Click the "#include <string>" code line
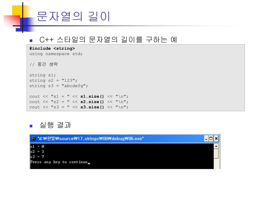The width and height of the screenshot is (267, 200). [x=52, y=48]
